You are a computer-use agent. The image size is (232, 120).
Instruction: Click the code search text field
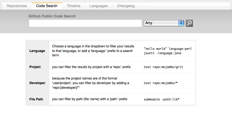point(85,23)
